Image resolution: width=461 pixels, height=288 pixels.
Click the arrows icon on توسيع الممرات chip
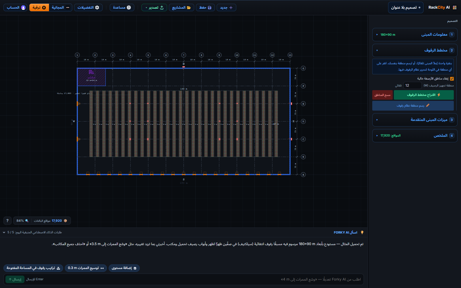(102, 268)
